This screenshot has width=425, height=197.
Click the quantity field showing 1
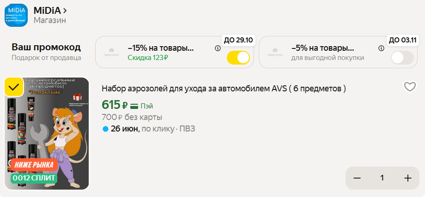(382, 178)
